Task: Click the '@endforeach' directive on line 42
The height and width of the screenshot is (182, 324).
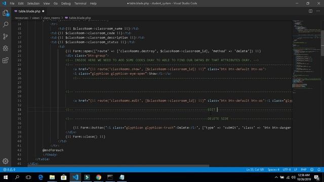Action: tap(53, 150)
